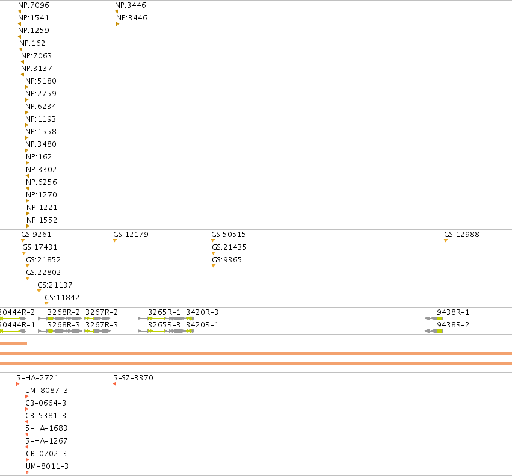Select the 30444R-1 transcript label
The height and width of the screenshot is (476, 512).
click(x=17, y=325)
